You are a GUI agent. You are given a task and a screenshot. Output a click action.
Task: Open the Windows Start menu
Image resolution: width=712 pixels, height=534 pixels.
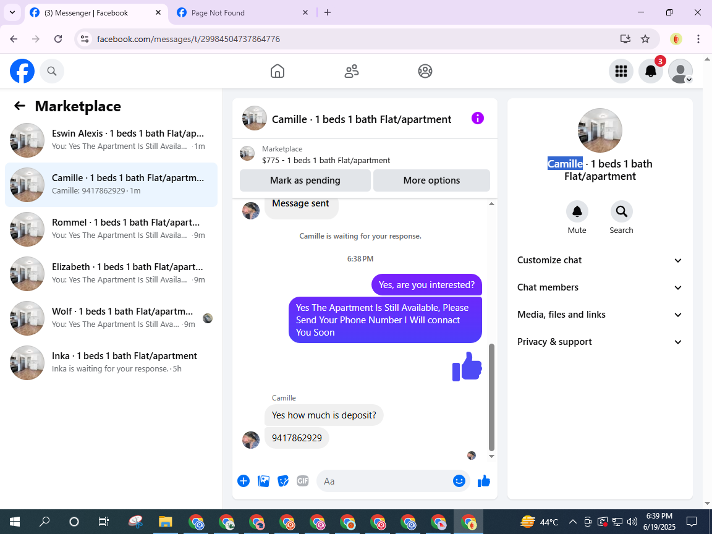[x=15, y=522]
